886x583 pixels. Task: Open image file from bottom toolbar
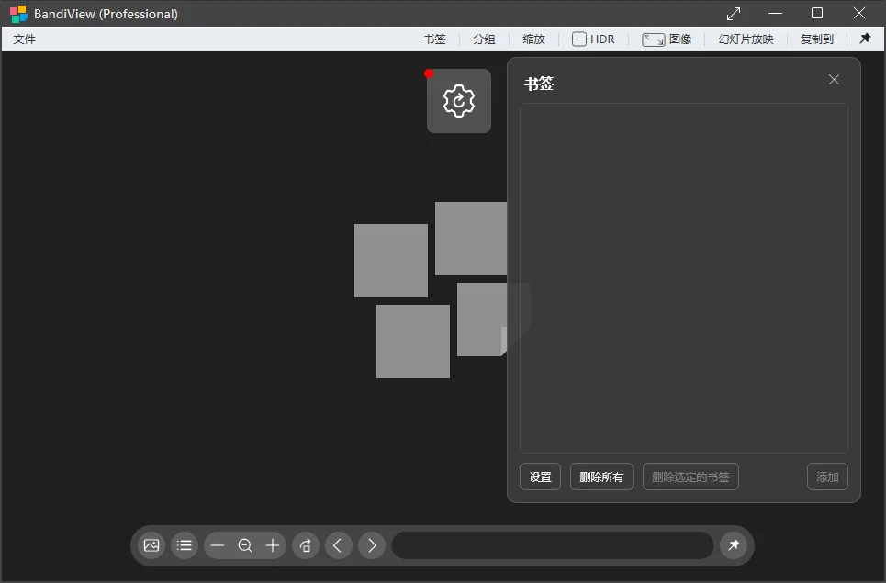151,545
